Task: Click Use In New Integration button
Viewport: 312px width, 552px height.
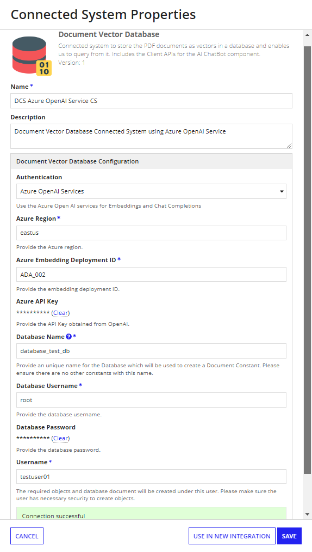Action: pos(232,536)
